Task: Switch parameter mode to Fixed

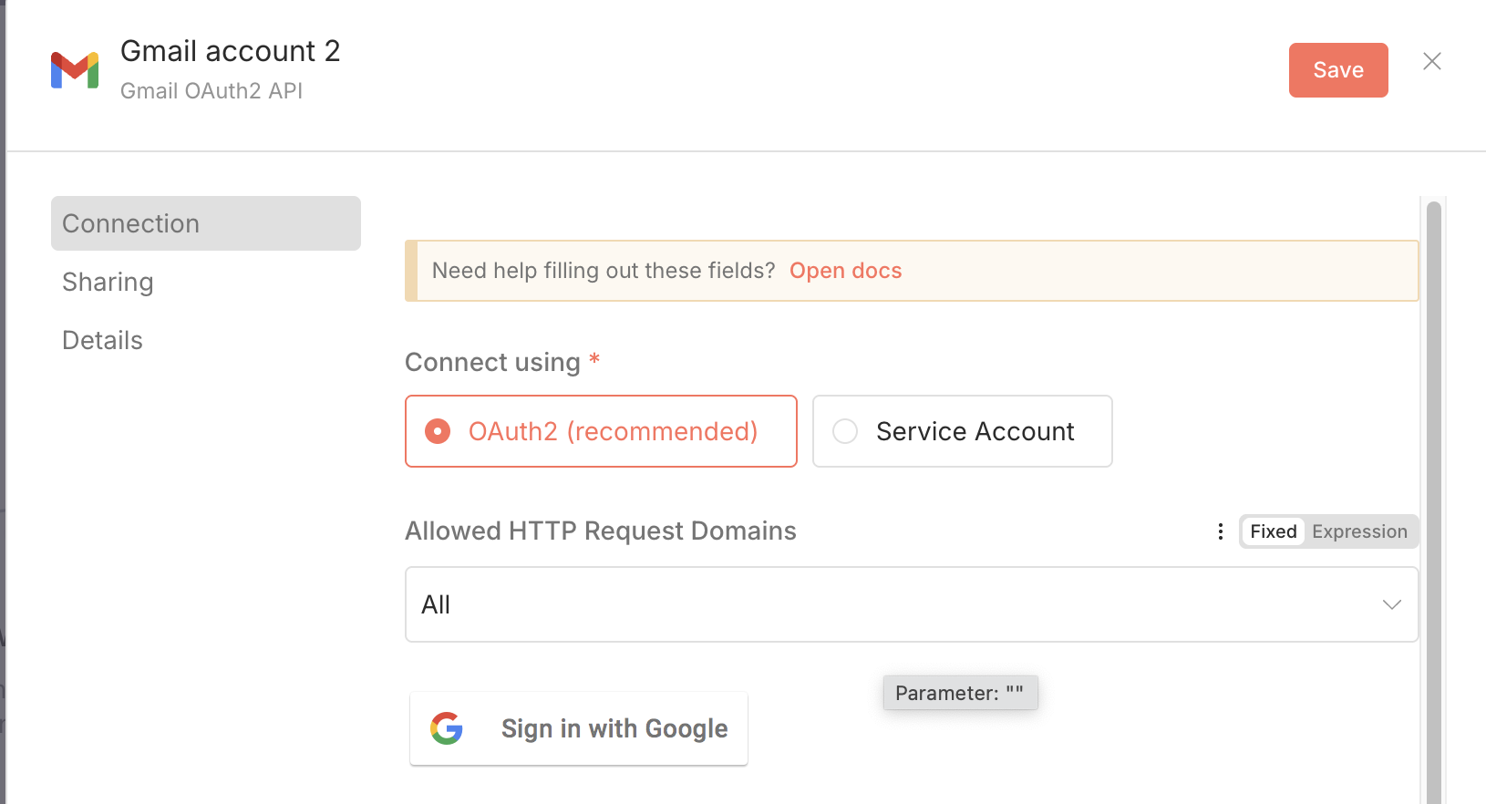Action: pyautogui.click(x=1273, y=531)
